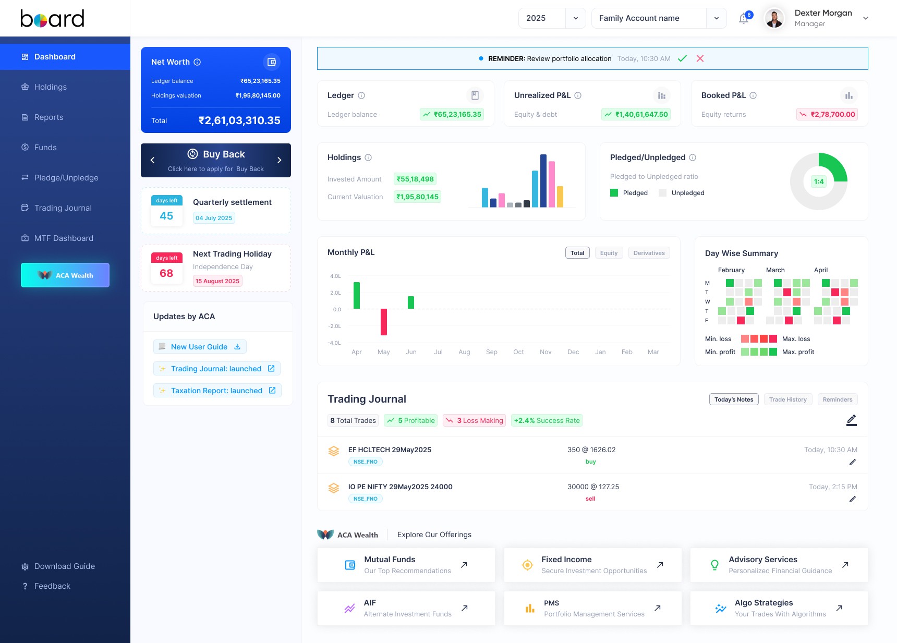Expand the Family Account name dropdown
This screenshot has width=897, height=643.
pos(658,18)
